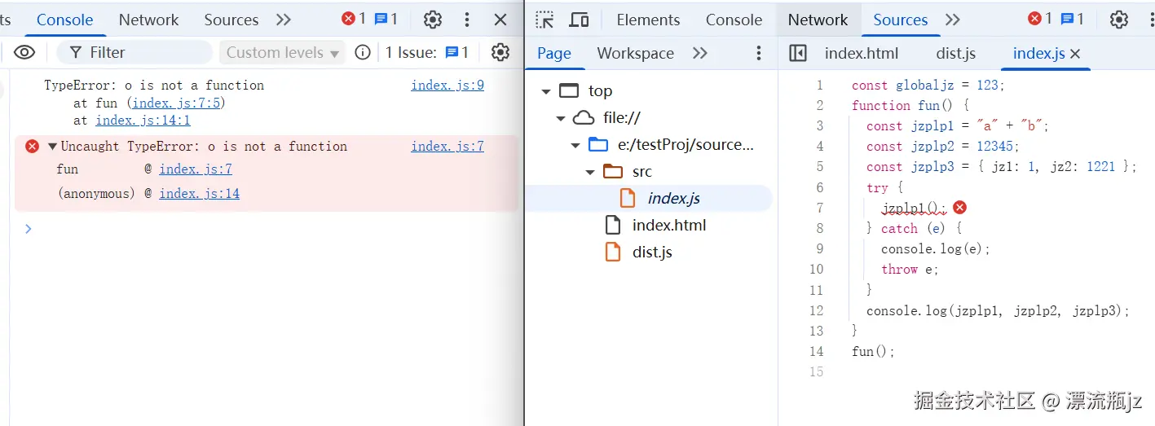Screen dimensions: 1155x426
Task: Collapse the Uncaught TypeError stack trace
Action: 53,147
